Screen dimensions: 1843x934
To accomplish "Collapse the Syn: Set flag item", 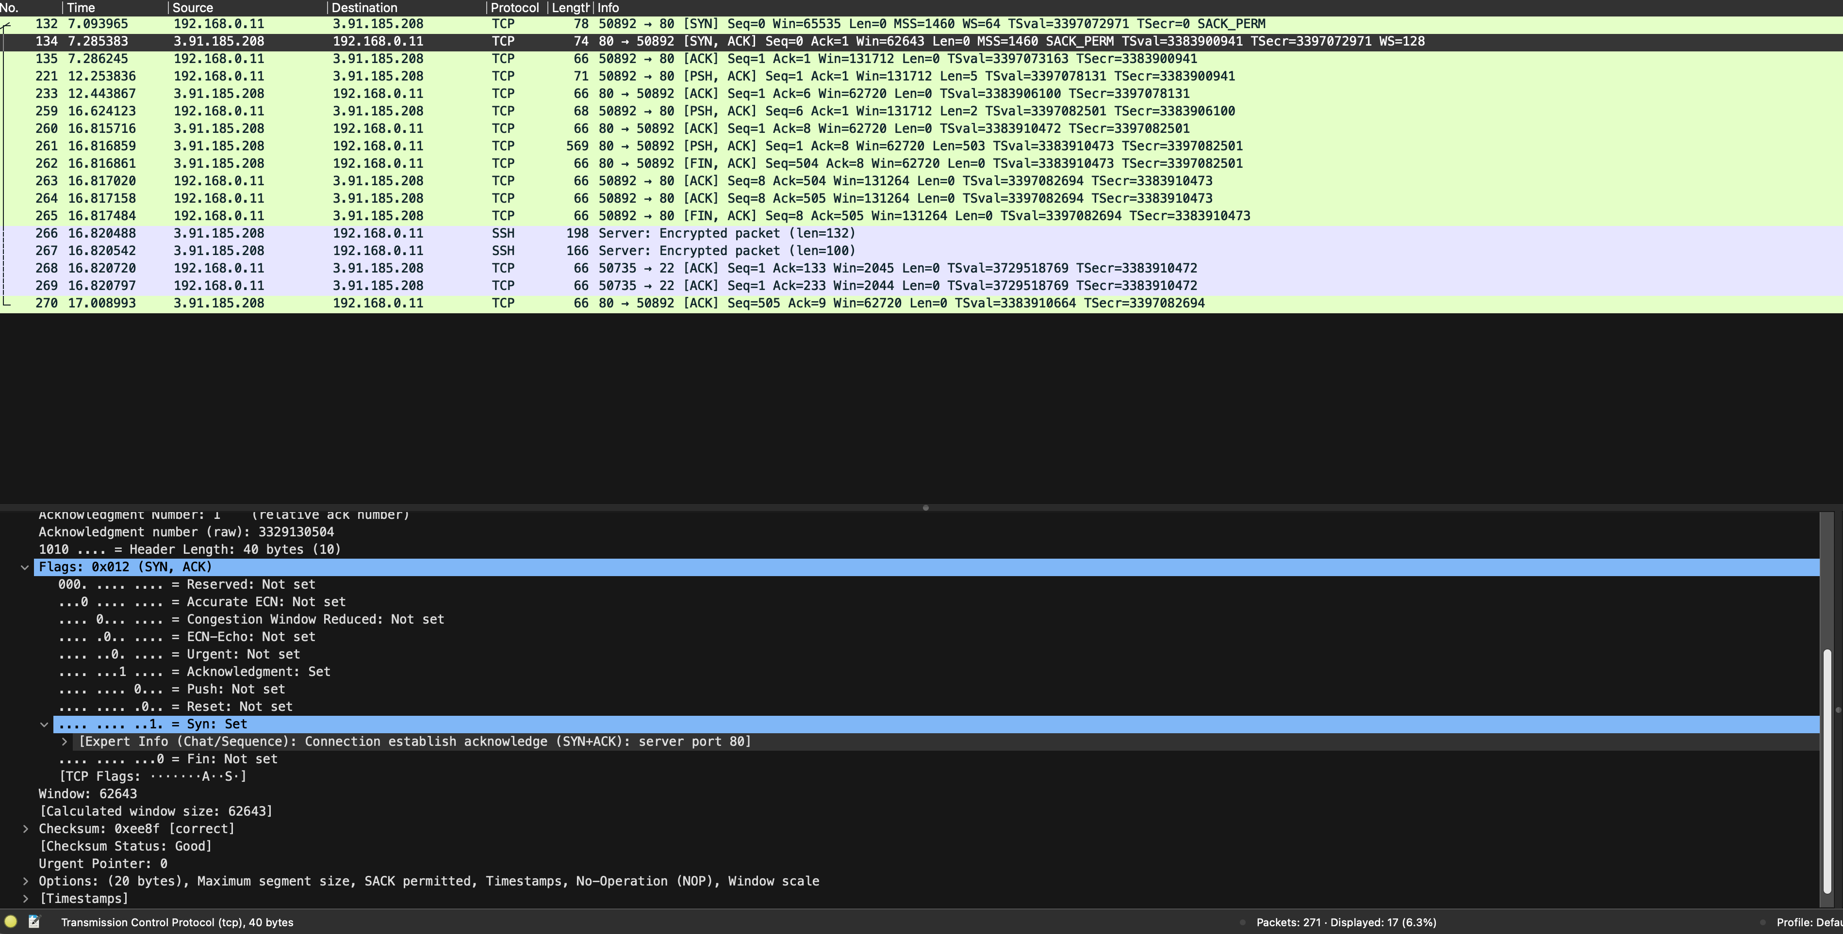I will click(x=44, y=725).
